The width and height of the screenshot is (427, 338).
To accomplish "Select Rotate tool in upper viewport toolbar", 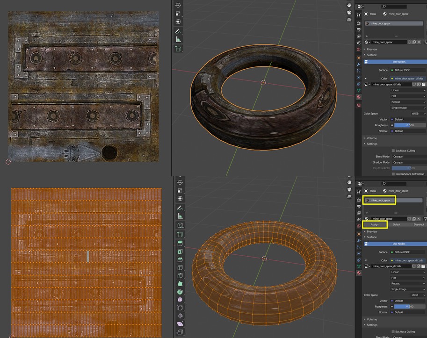I will pos(178,5).
